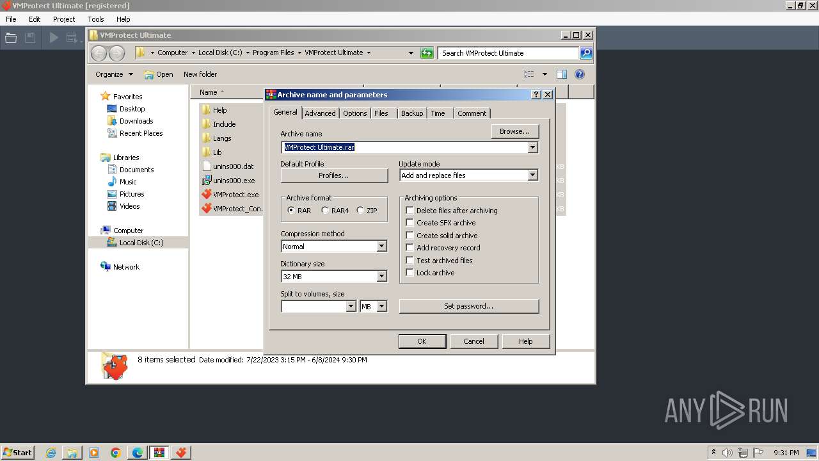The image size is (819, 461).
Task: Click Windows Explorer icon in taskbar
Action: (x=72, y=453)
